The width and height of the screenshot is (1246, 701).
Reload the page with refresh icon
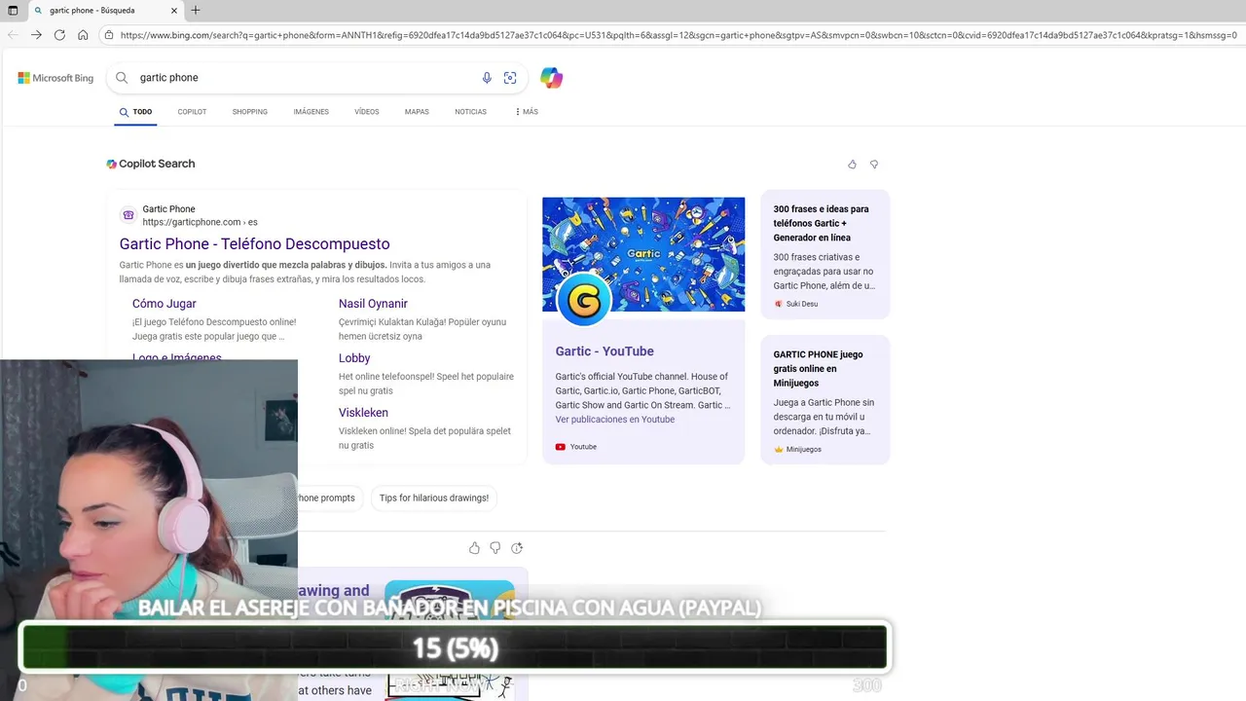(59, 34)
